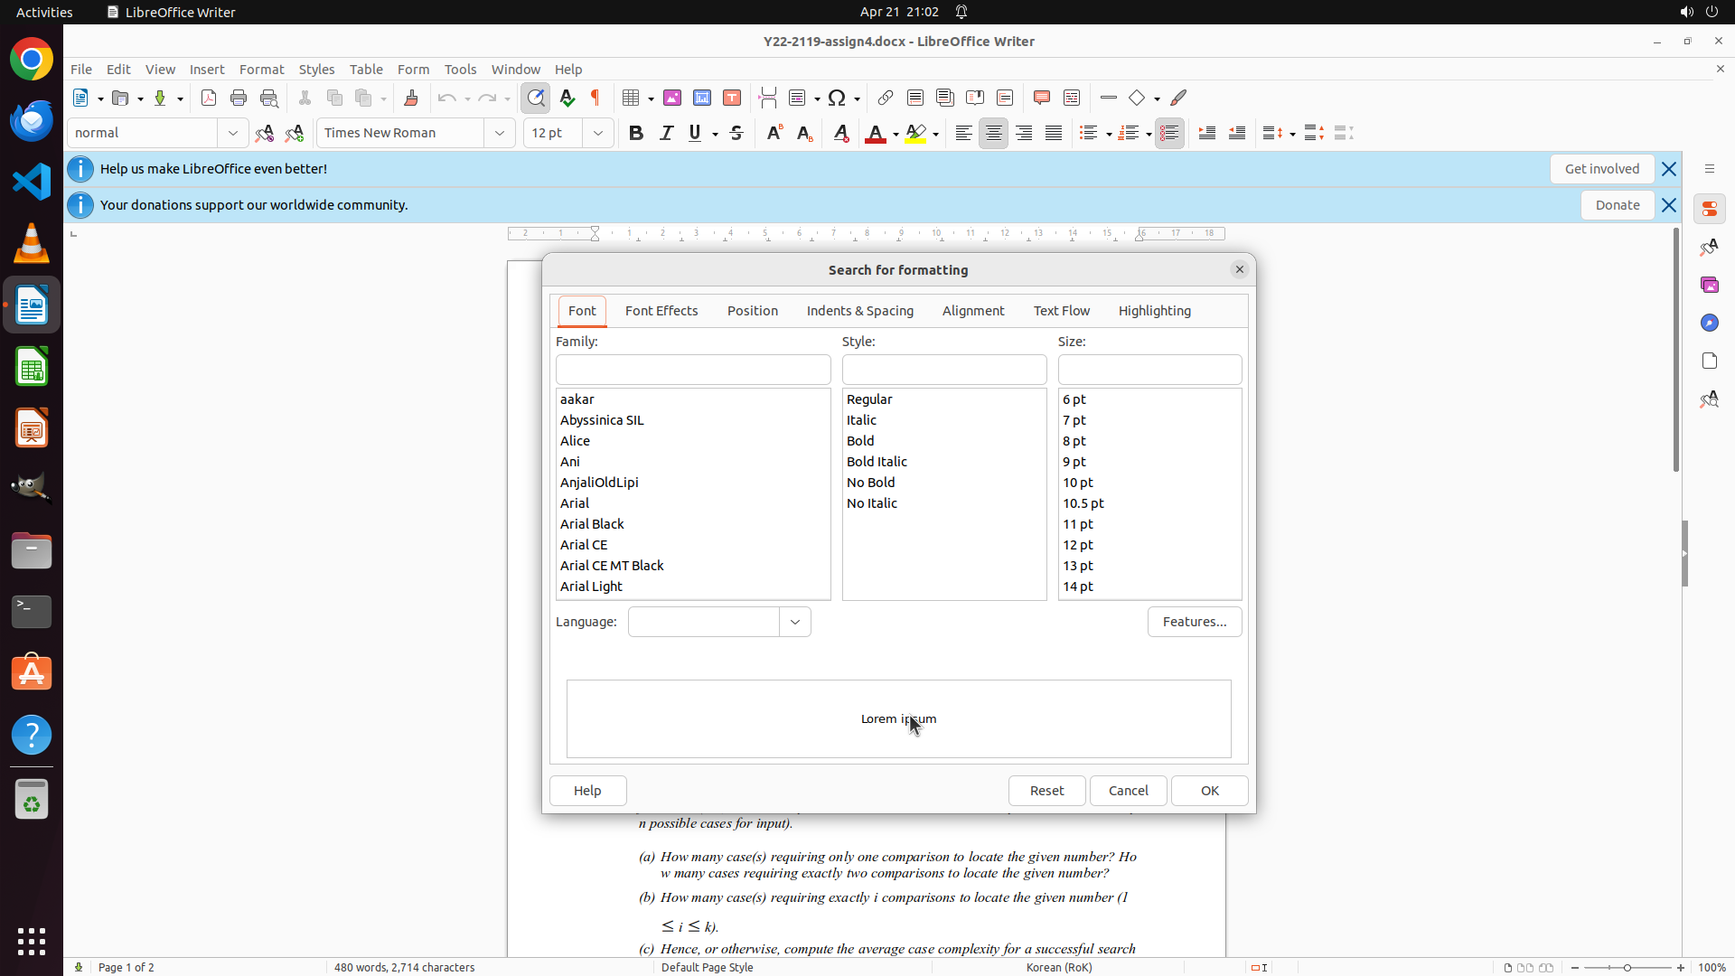
Task: Click the Print icon in toolbar
Action: click(x=239, y=98)
